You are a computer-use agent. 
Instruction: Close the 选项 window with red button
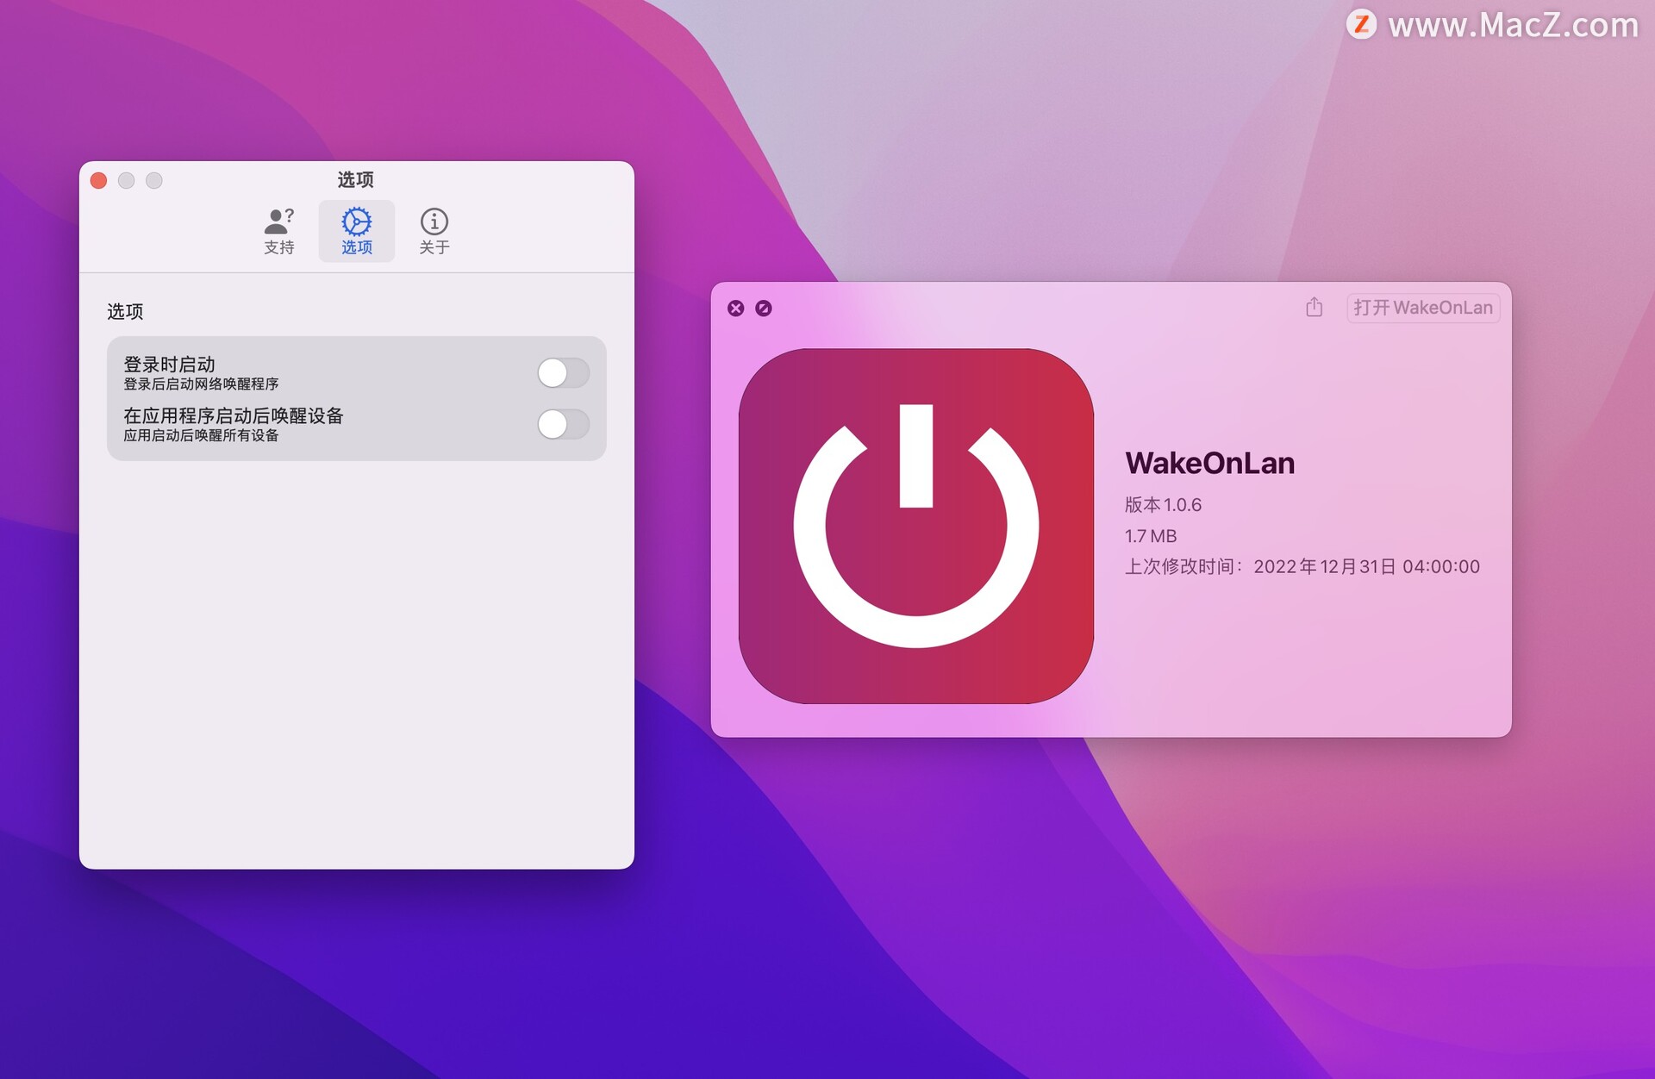pos(99,180)
